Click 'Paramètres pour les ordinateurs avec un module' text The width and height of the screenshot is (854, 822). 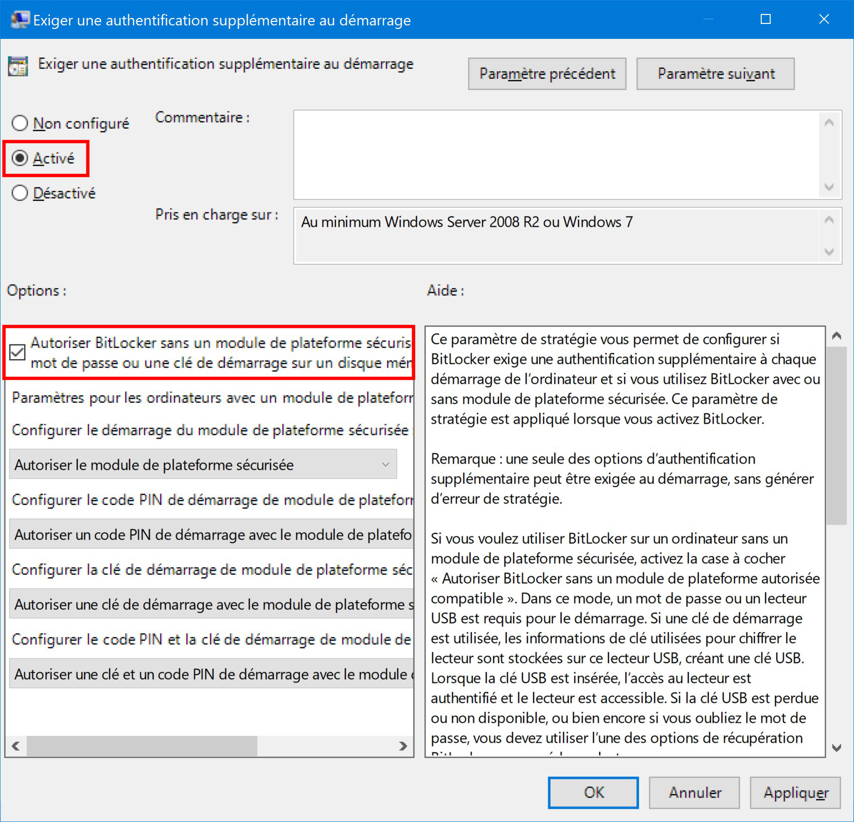[213, 398]
